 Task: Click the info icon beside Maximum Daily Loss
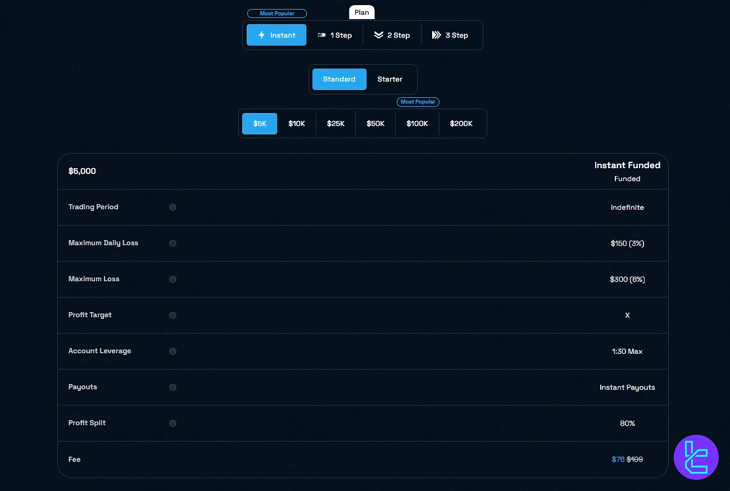pos(173,243)
